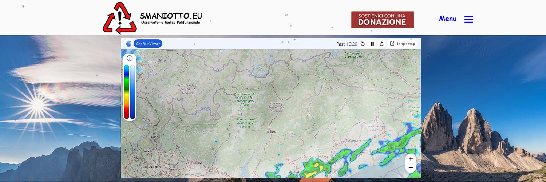Click the SMANIOTTO.EU site title
This screenshot has height=182, width=546.
click(x=171, y=16)
